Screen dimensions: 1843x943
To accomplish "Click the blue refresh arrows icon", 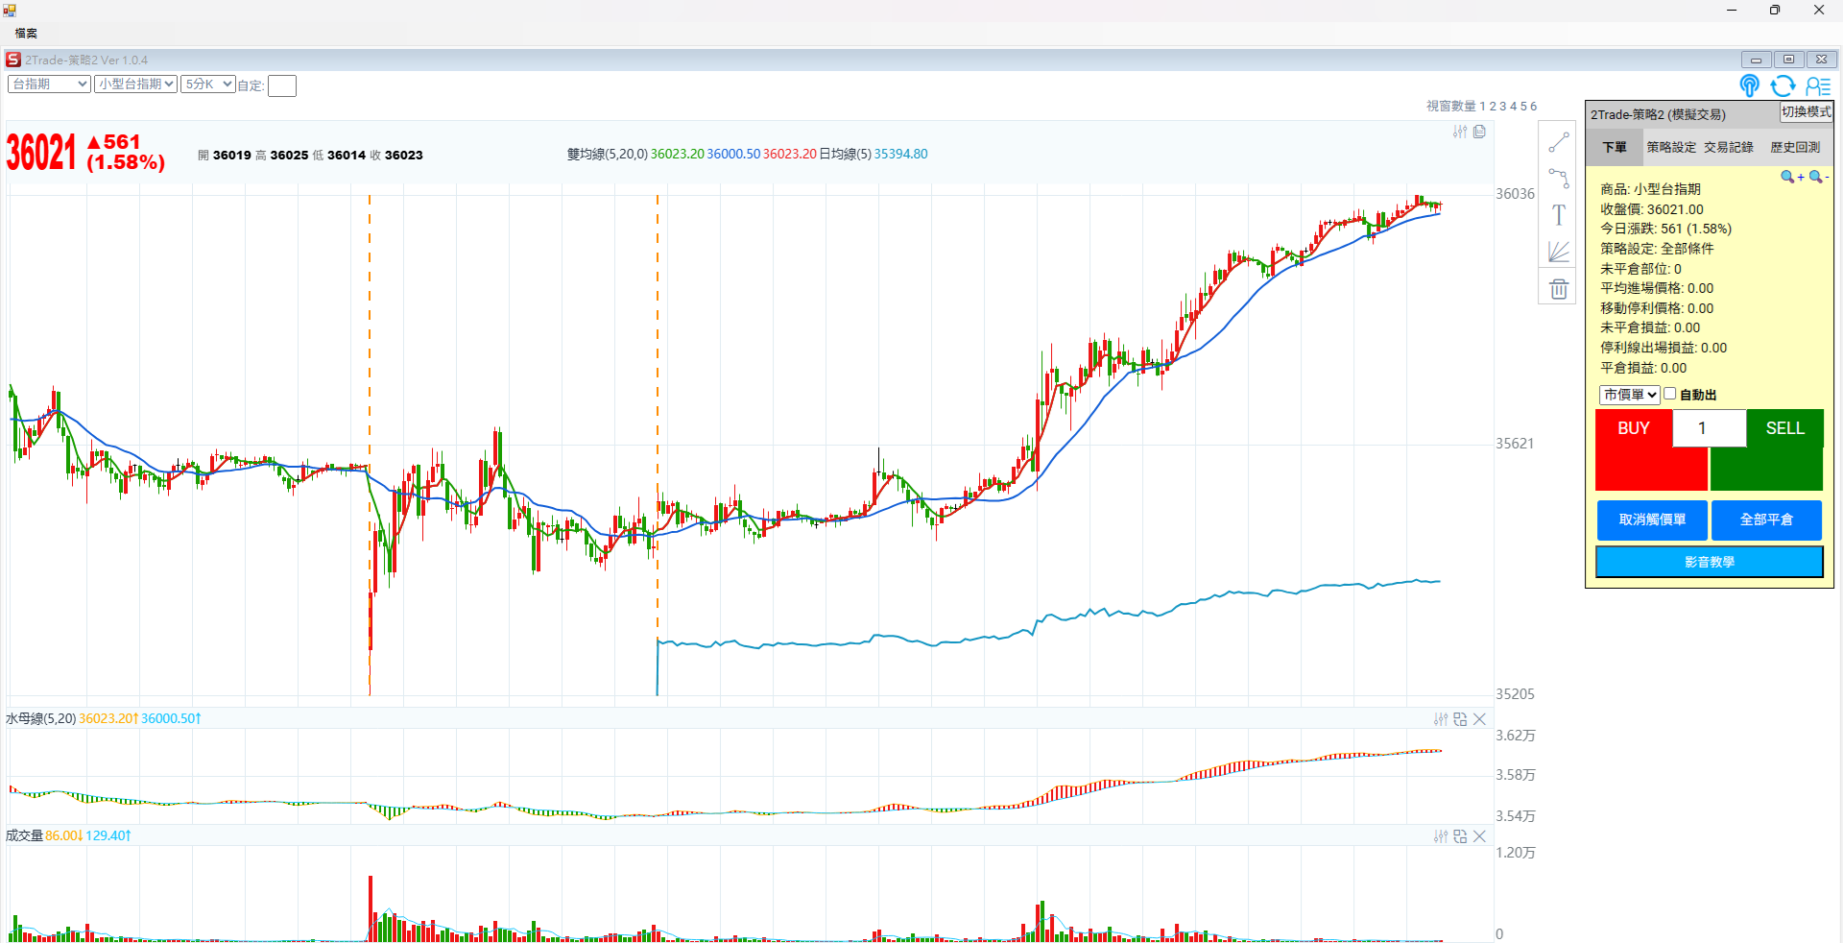I will click(1783, 86).
